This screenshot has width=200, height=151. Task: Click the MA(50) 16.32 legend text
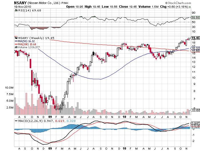click(26, 41)
